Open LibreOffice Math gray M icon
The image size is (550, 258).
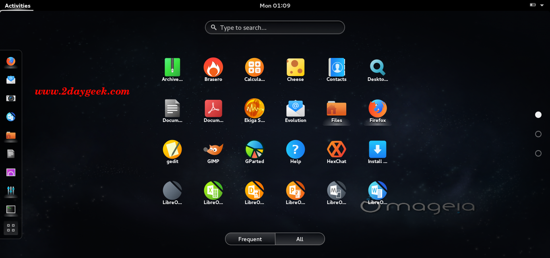click(337, 190)
